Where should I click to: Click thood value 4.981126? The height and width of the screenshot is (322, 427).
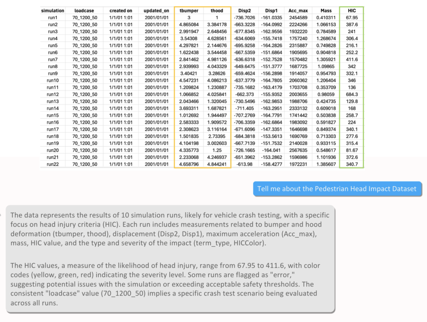217,60
